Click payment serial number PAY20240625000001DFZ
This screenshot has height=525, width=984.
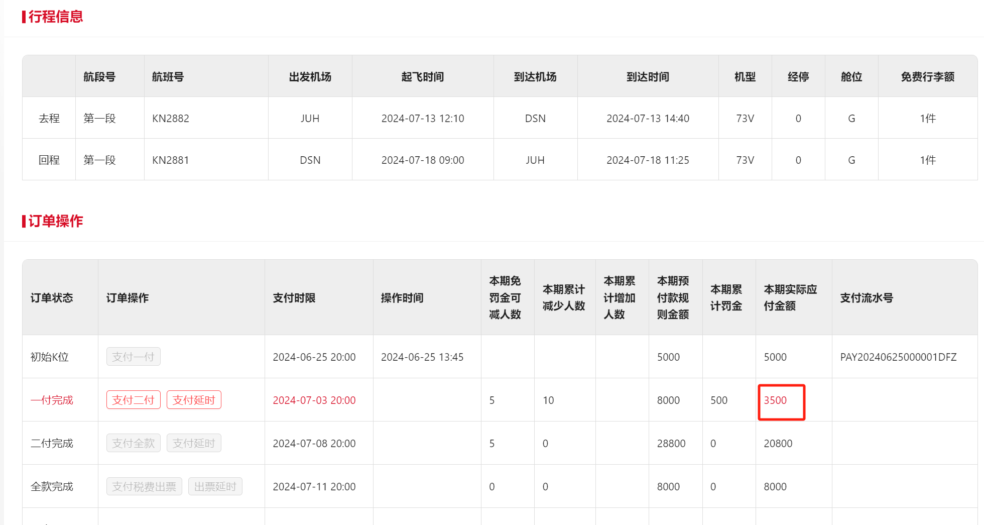(x=898, y=357)
